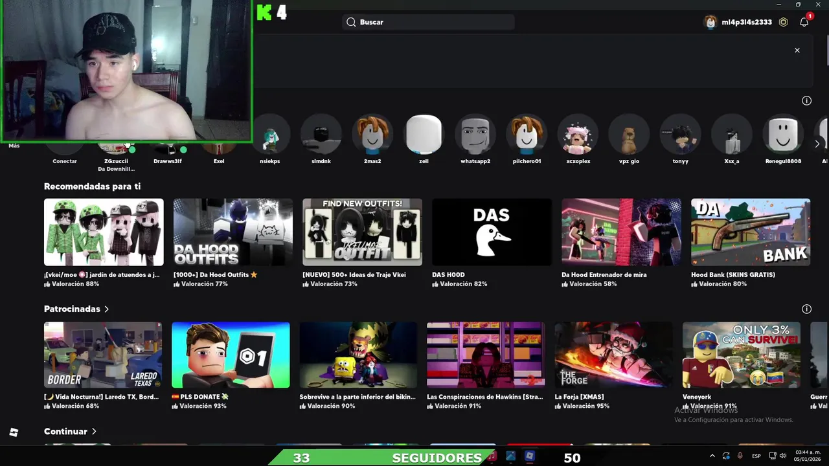Click the La Forja [XMAS] title
This screenshot has width=829, height=466.
point(580,397)
